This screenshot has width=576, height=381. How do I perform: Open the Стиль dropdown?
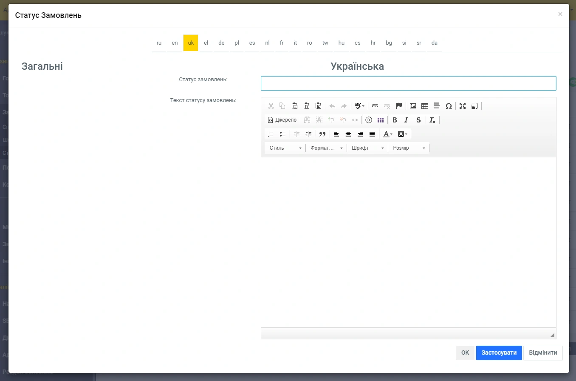(x=285, y=148)
